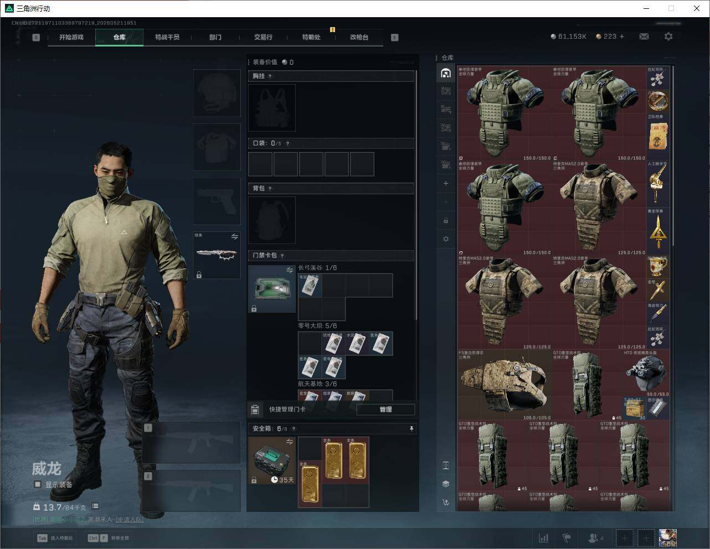This screenshot has width=710, height=549.
Task: Click swap arrows on knife slot
Action: (x=234, y=237)
